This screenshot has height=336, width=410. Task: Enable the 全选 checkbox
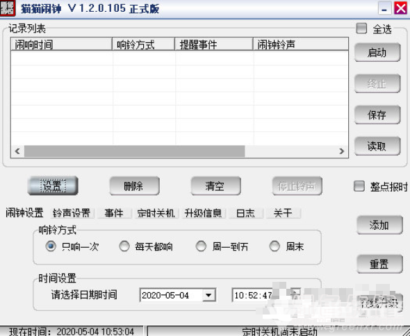(361, 28)
